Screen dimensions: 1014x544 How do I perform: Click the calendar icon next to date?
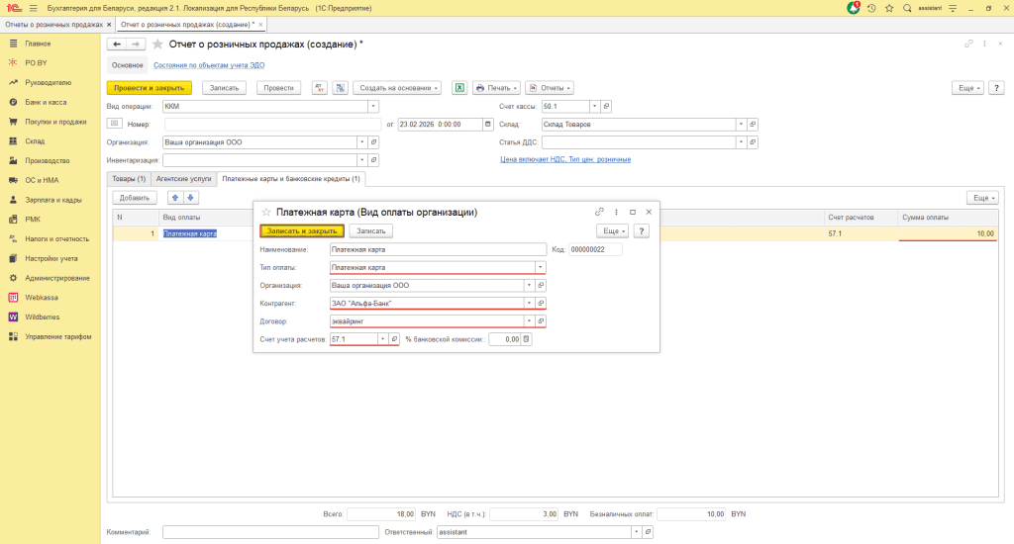point(487,125)
